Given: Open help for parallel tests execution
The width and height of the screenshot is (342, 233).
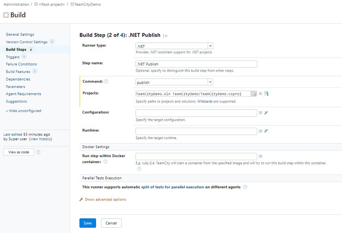Looking at the screenshot, I should [245, 187].
